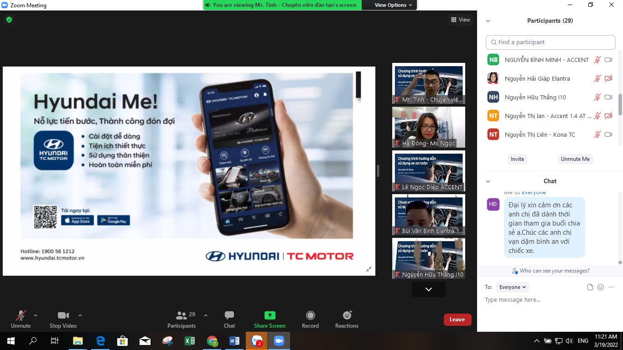Expand video options arrow beside Stop Video

(x=80, y=315)
